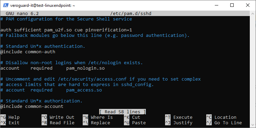The width and height of the screenshot is (256, 128).
Task: Click the ^J Justify shortcut
Action: 179,123
